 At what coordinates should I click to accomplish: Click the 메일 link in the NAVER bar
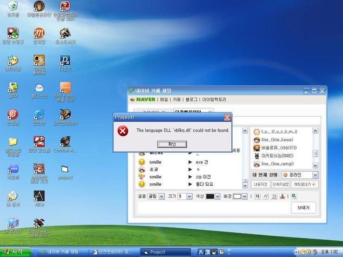(164, 100)
